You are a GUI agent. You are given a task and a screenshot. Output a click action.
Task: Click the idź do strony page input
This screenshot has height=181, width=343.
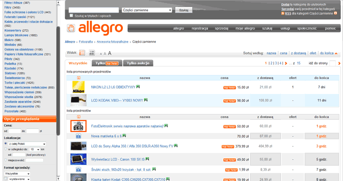(332, 63)
